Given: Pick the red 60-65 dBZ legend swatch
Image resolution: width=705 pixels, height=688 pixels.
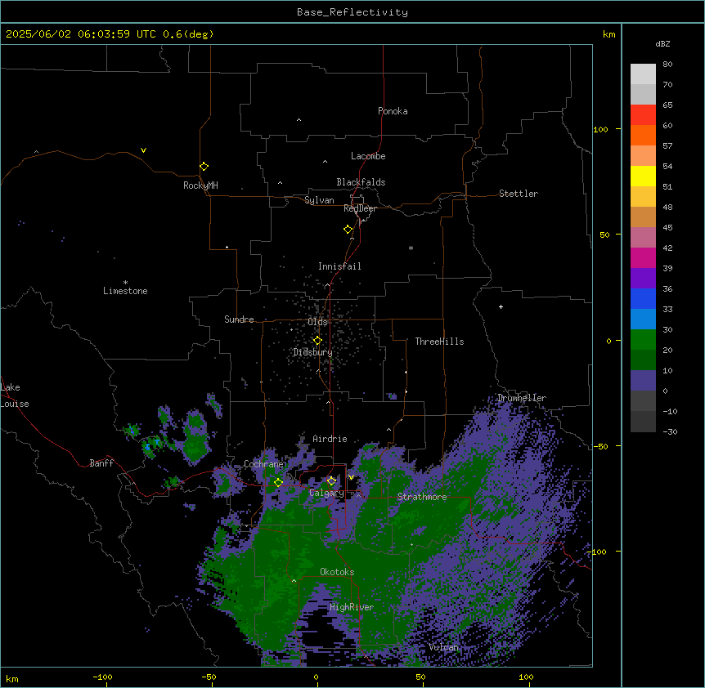Looking at the screenshot, I should [x=643, y=115].
